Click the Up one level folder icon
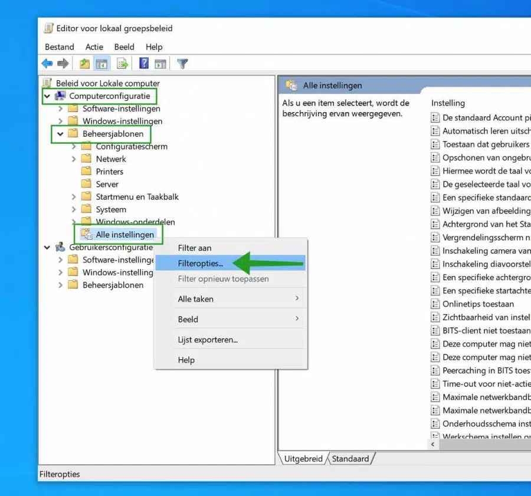Viewport: 531px width, 496px height. pyautogui.click(x=84, y=63)
